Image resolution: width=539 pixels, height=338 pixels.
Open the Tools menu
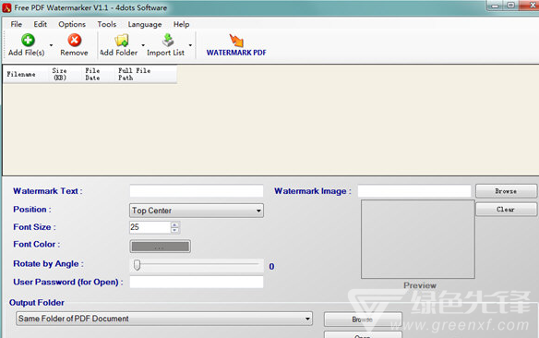(x=106, y=24)
